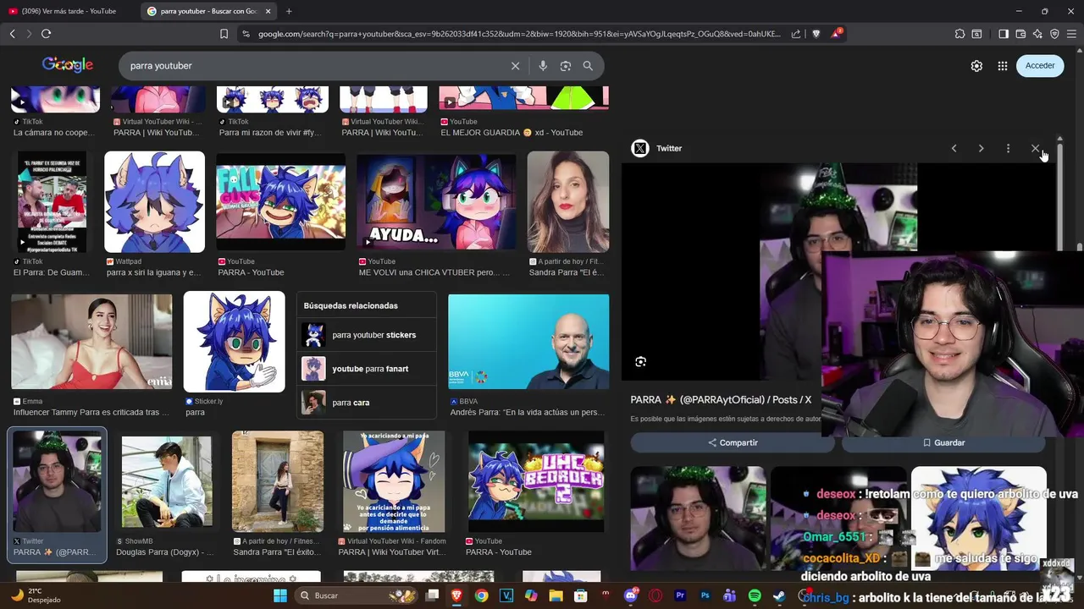
Task: Open Brave Wallet icon
Action: point(1020,34)
